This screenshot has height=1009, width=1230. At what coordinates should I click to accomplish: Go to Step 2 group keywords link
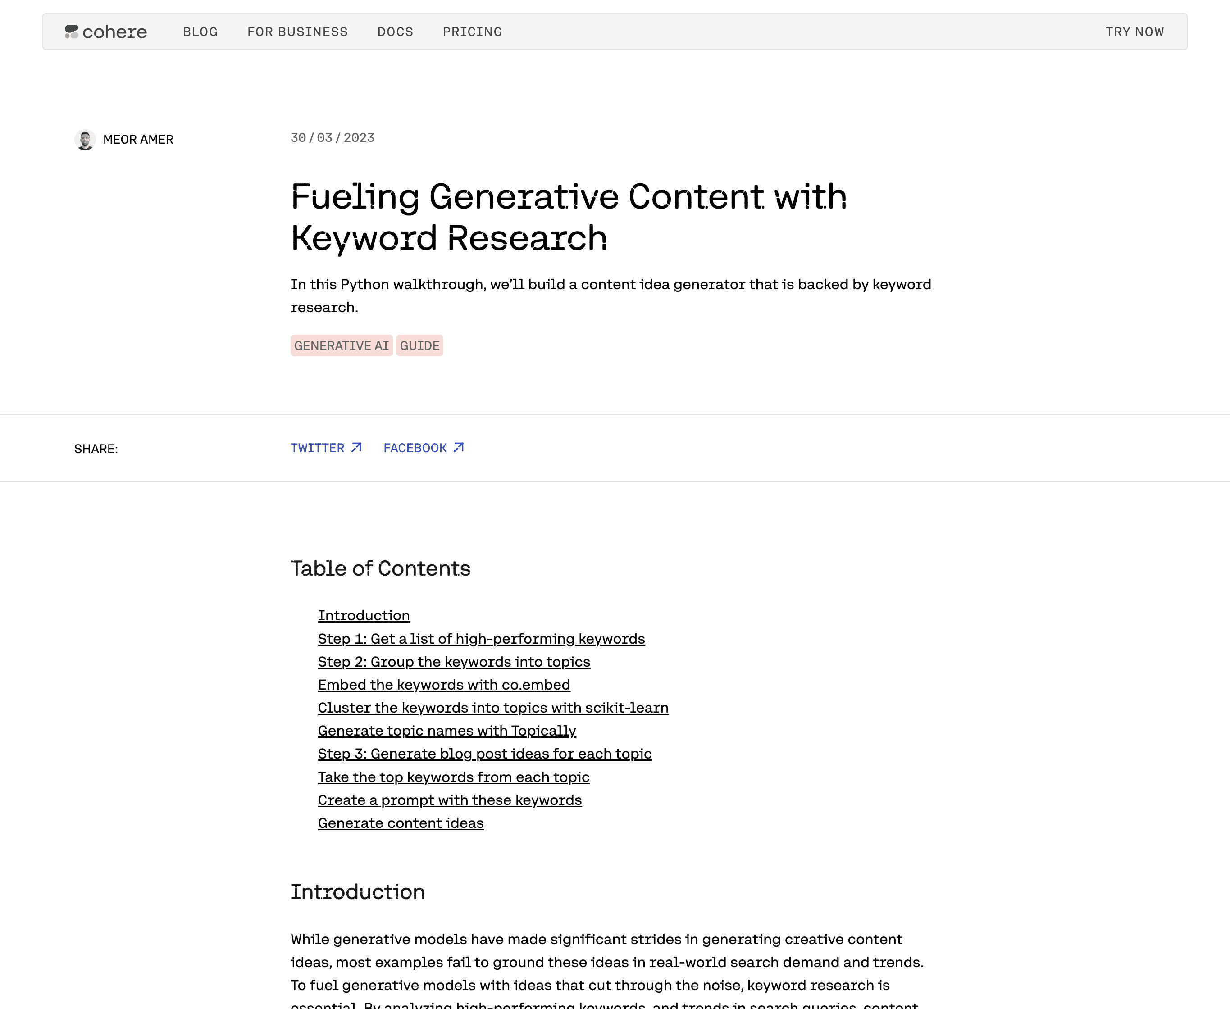tap(454, 661)
